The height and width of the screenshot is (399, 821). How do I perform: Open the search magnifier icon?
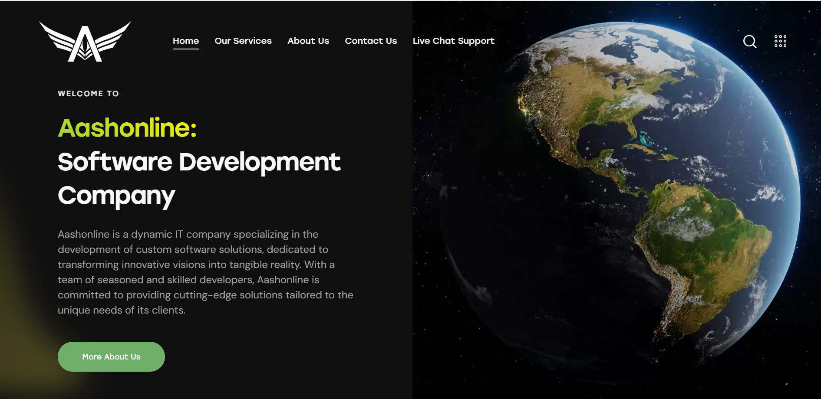click(x=750, y=41)
